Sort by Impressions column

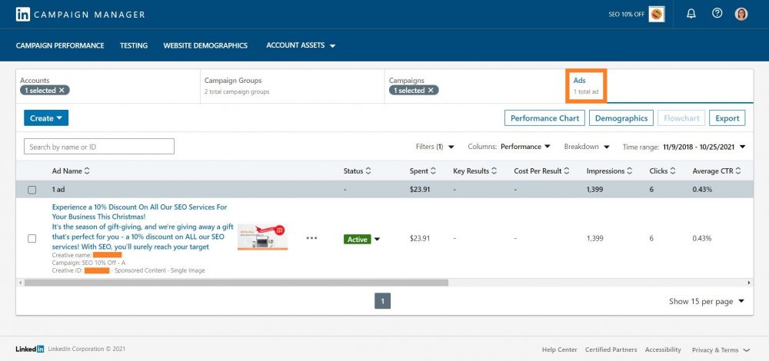[x=609, y=171]
